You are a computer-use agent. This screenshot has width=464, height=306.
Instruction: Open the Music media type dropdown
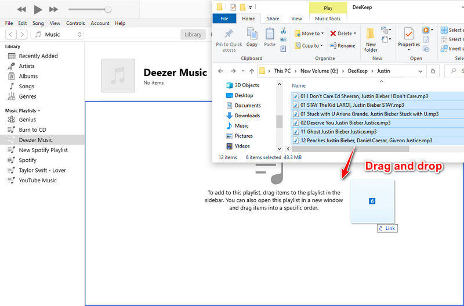click(57, 34)
